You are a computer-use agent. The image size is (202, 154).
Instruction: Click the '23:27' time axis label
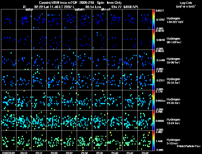pos(69,153)
